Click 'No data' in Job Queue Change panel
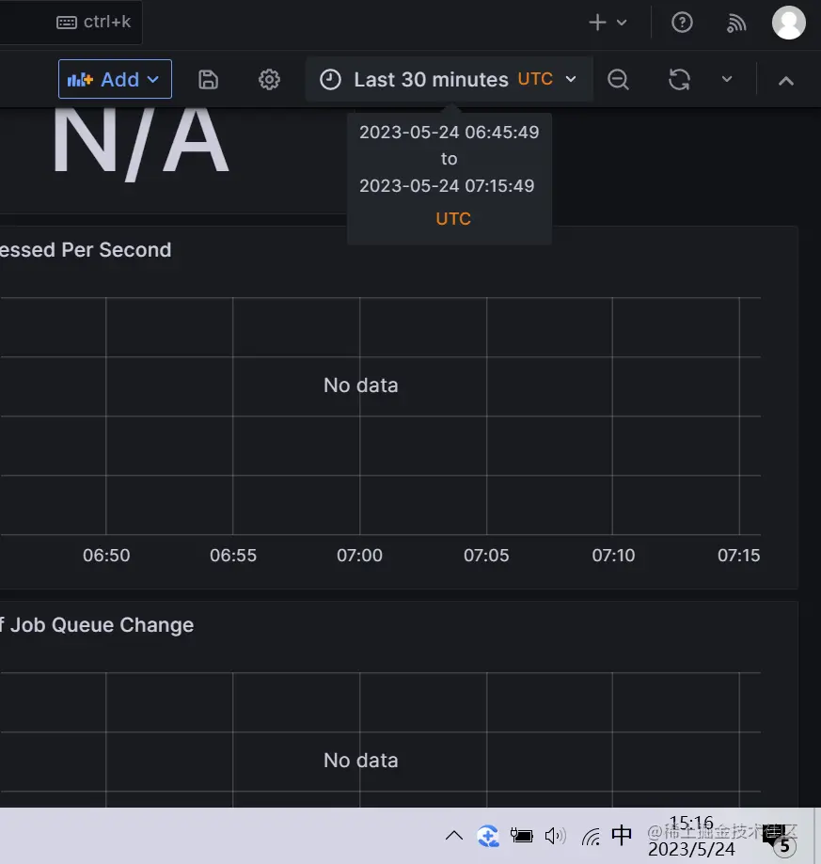 pos(361,761)
